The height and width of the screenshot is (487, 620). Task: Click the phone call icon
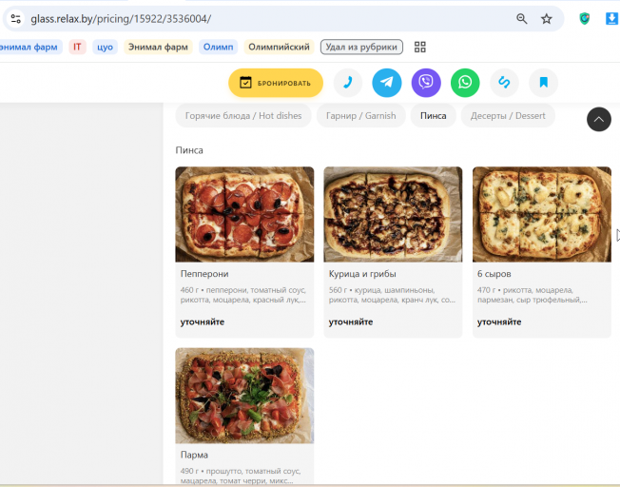point(348,83)
